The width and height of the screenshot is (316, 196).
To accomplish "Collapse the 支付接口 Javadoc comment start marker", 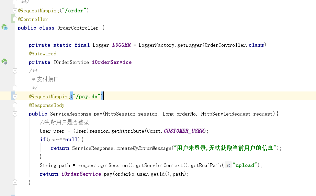I will pos(15,71).
